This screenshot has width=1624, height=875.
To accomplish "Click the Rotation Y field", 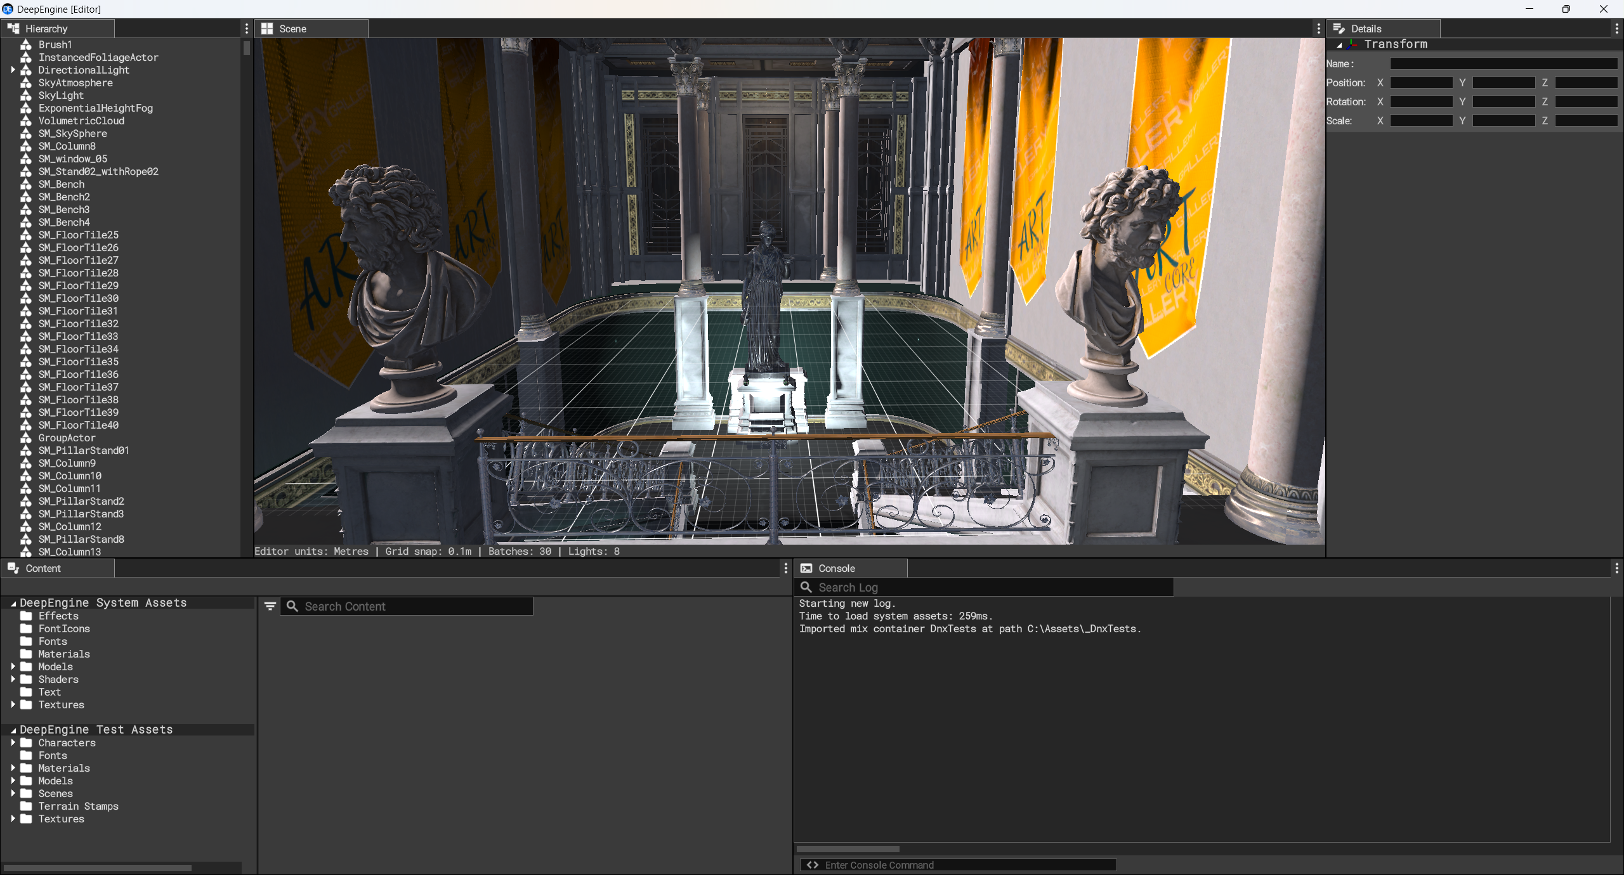I will click(1503, 101).
